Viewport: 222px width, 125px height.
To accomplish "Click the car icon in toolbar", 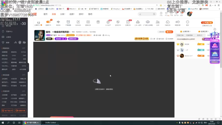I will point(138,22).
